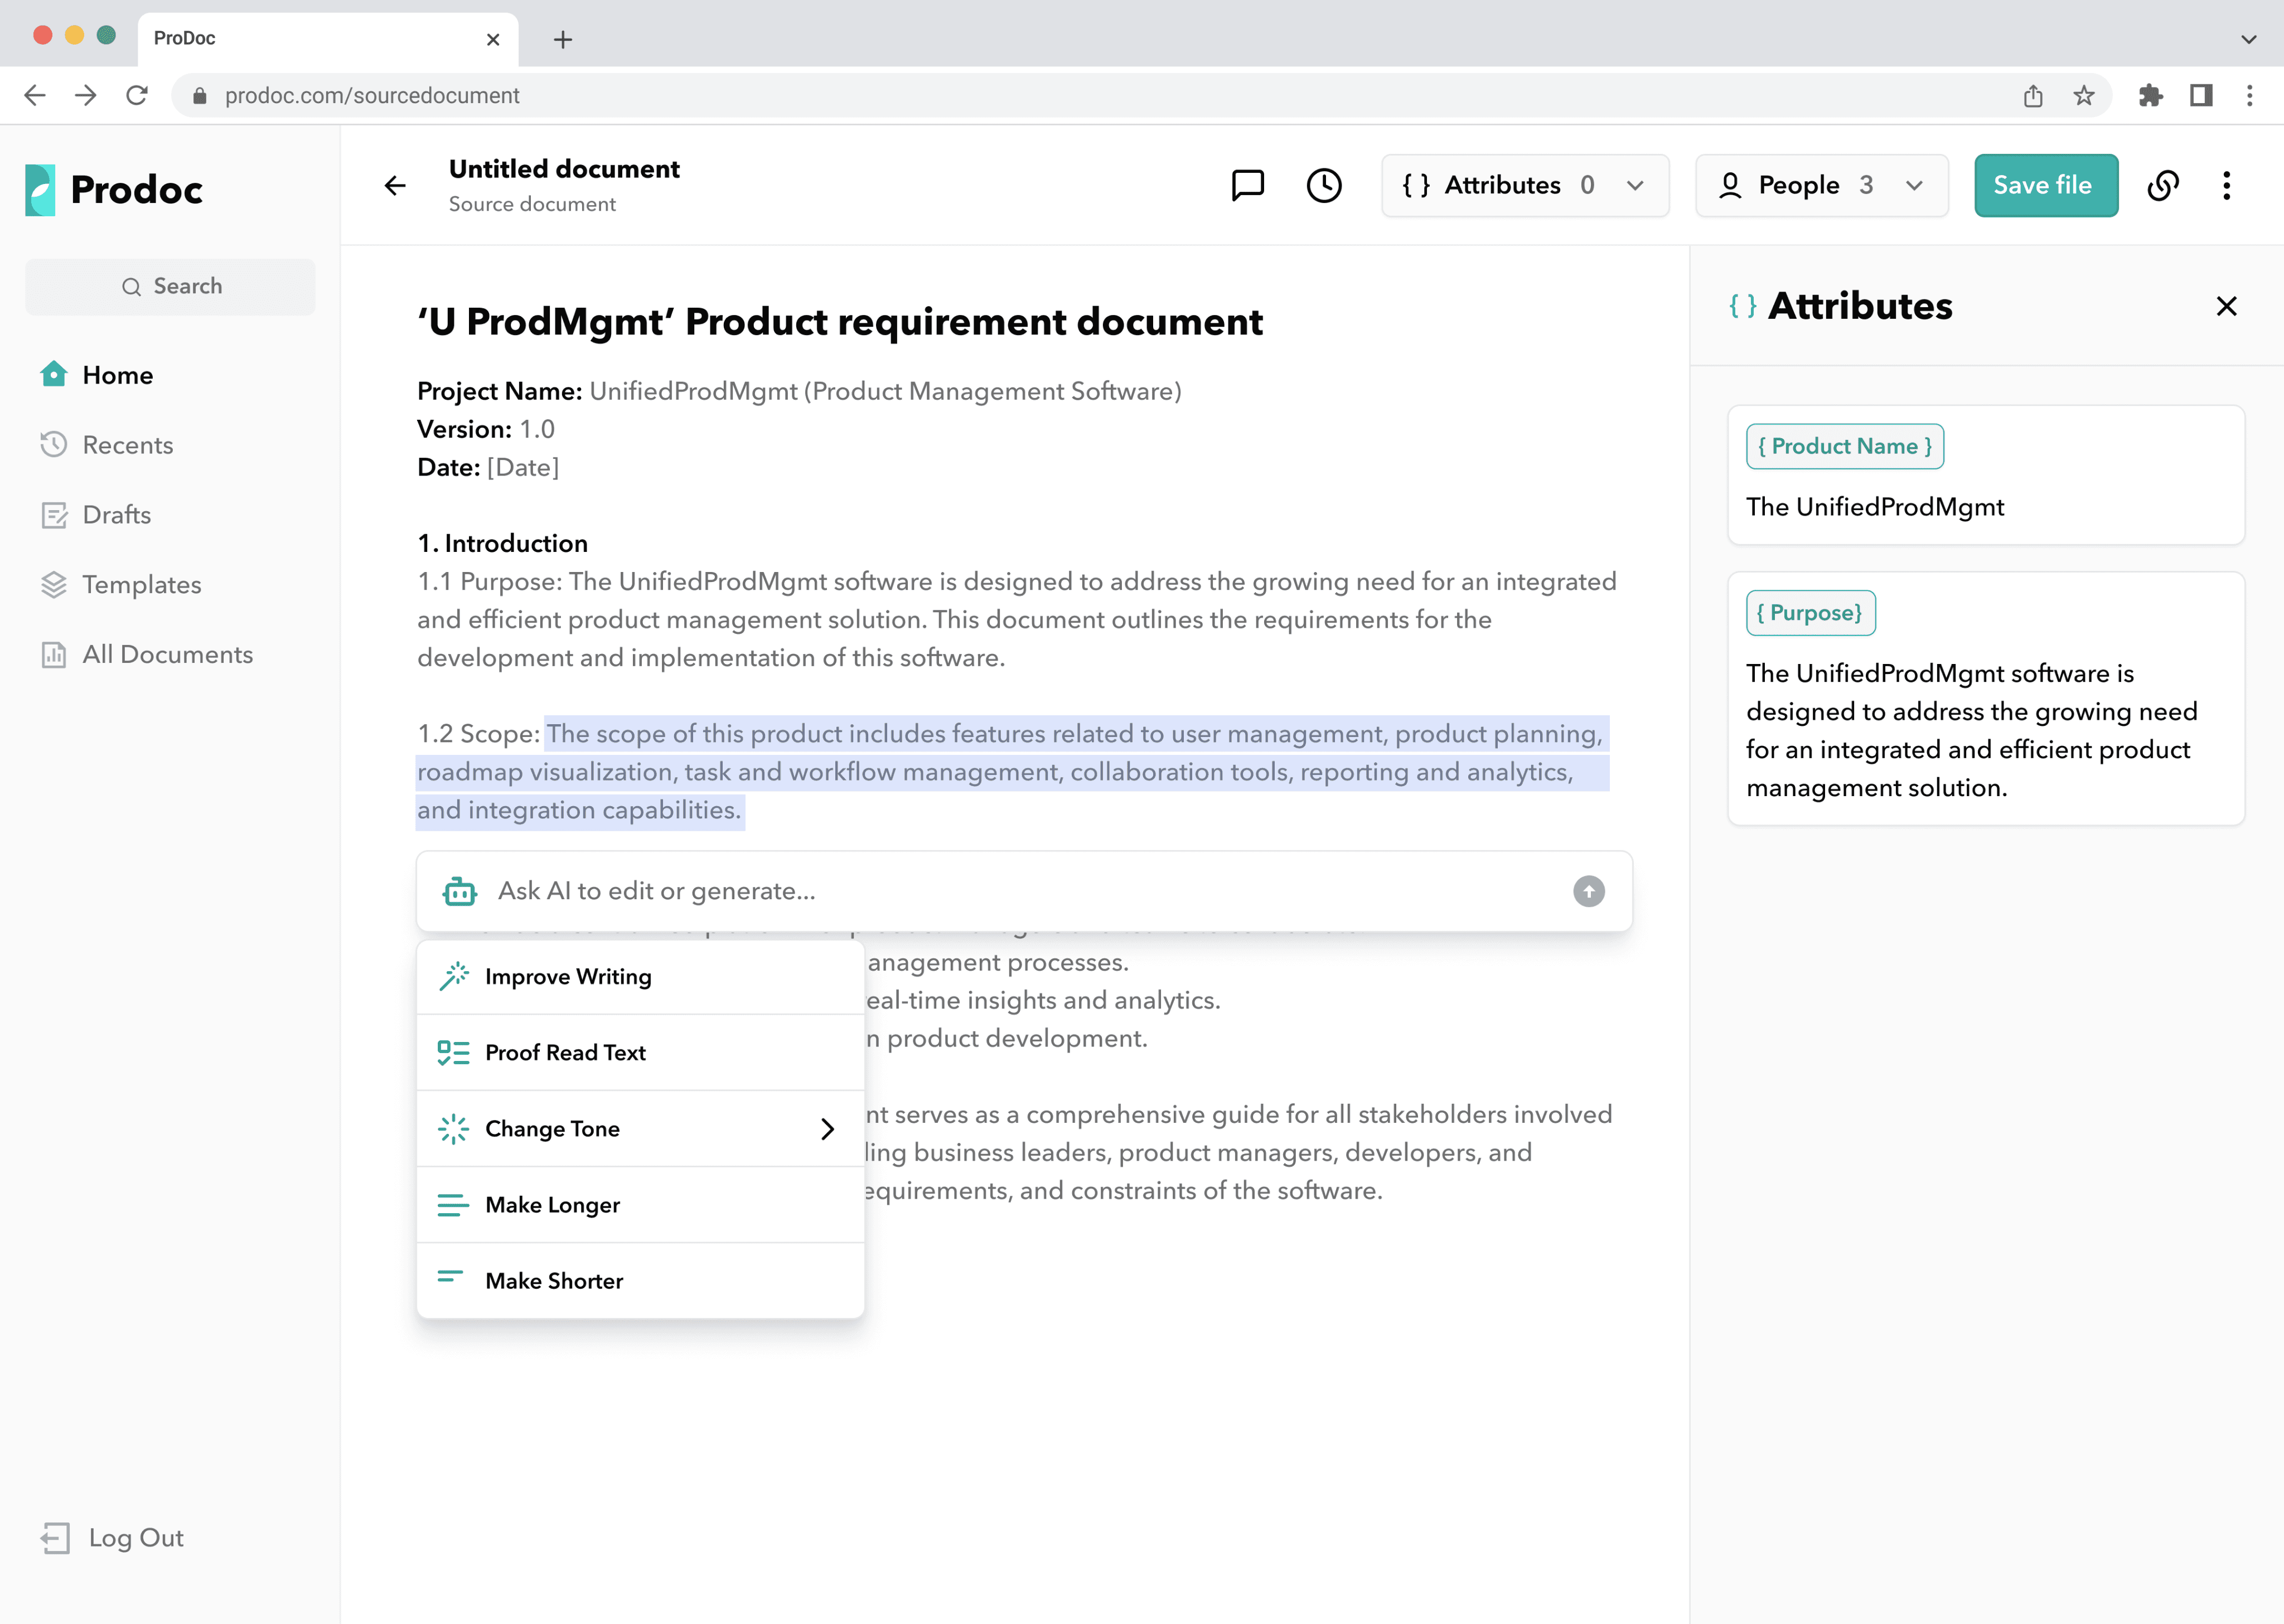Bookmark this page with the star icon
The image size is (2284, 1624).
(x=2084, y=95)
